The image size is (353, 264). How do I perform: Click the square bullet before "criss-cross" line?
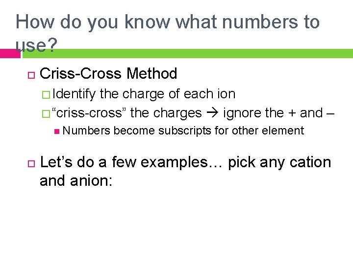[45, 113]
